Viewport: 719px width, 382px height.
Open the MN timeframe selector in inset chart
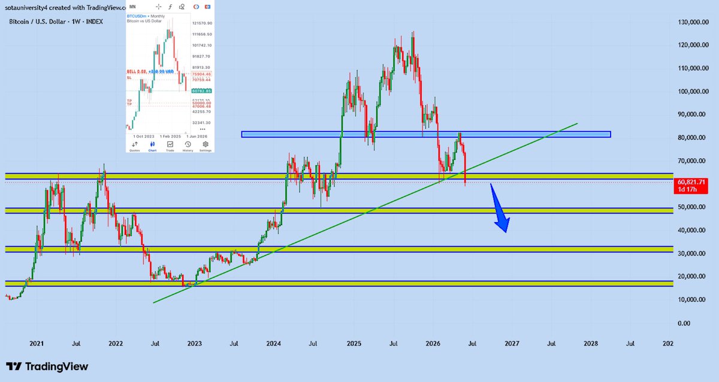(132, 7)
